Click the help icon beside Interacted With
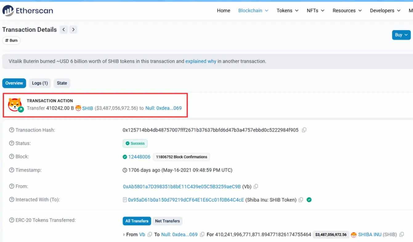Screen dimensions: 413x242 click(12, 200)
